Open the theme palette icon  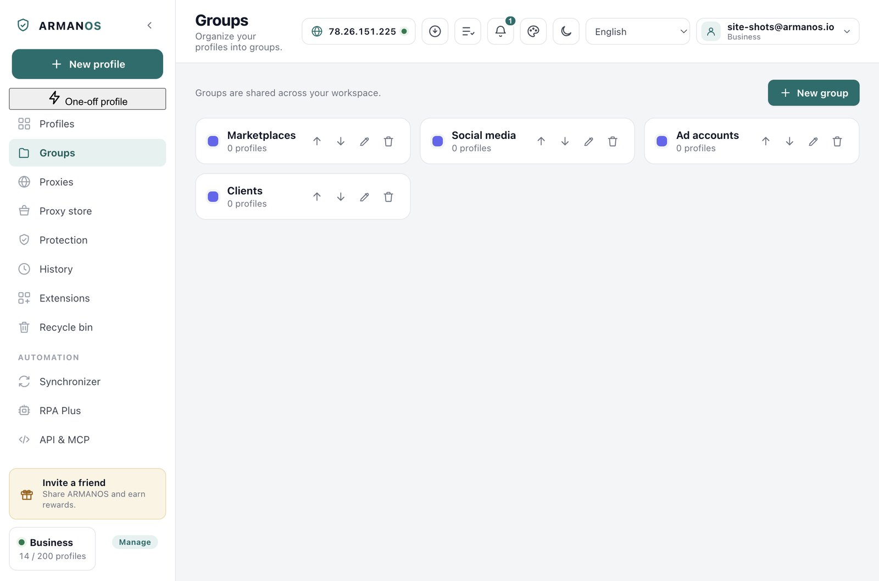click(533, 31)
